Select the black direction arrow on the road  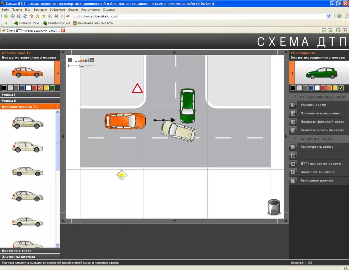[164, 120]
